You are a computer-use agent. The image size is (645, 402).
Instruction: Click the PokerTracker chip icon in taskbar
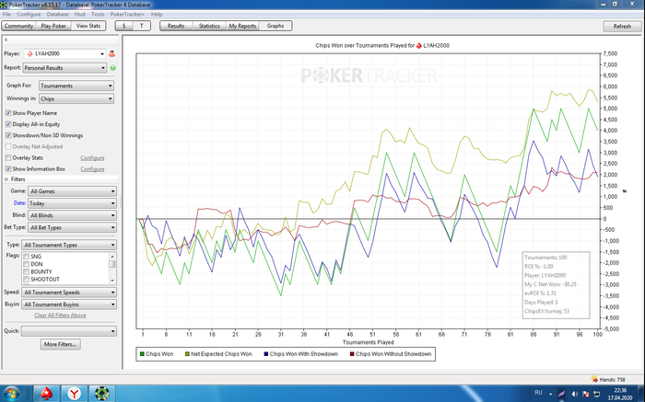point(104,393)
